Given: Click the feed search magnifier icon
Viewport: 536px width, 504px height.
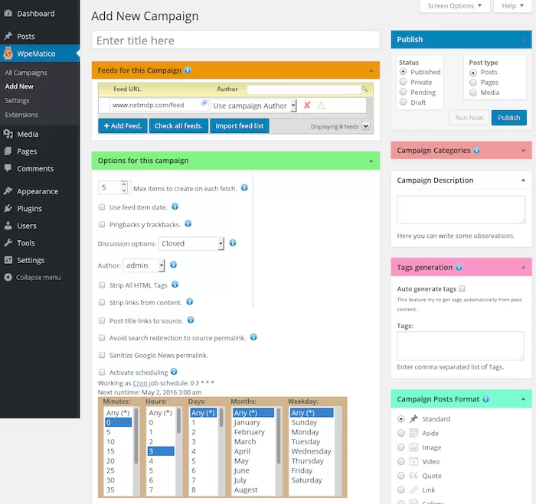Looking at the screenshot, I should point(365,89).
